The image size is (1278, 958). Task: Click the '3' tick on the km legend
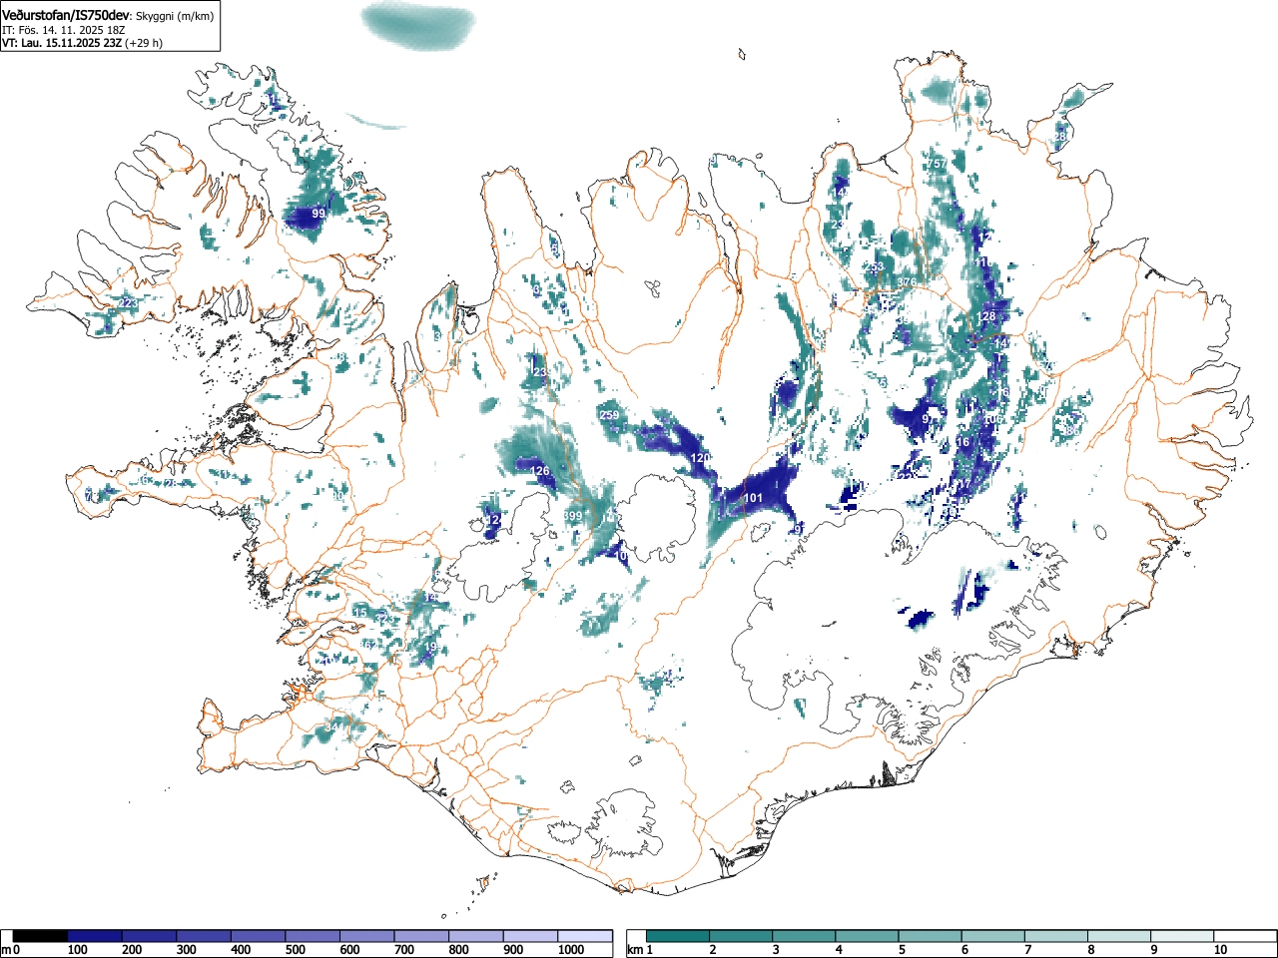[775, 950]
